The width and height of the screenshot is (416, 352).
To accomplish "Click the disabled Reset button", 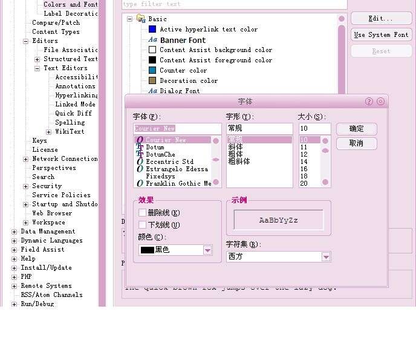I will tap(381, 51).
